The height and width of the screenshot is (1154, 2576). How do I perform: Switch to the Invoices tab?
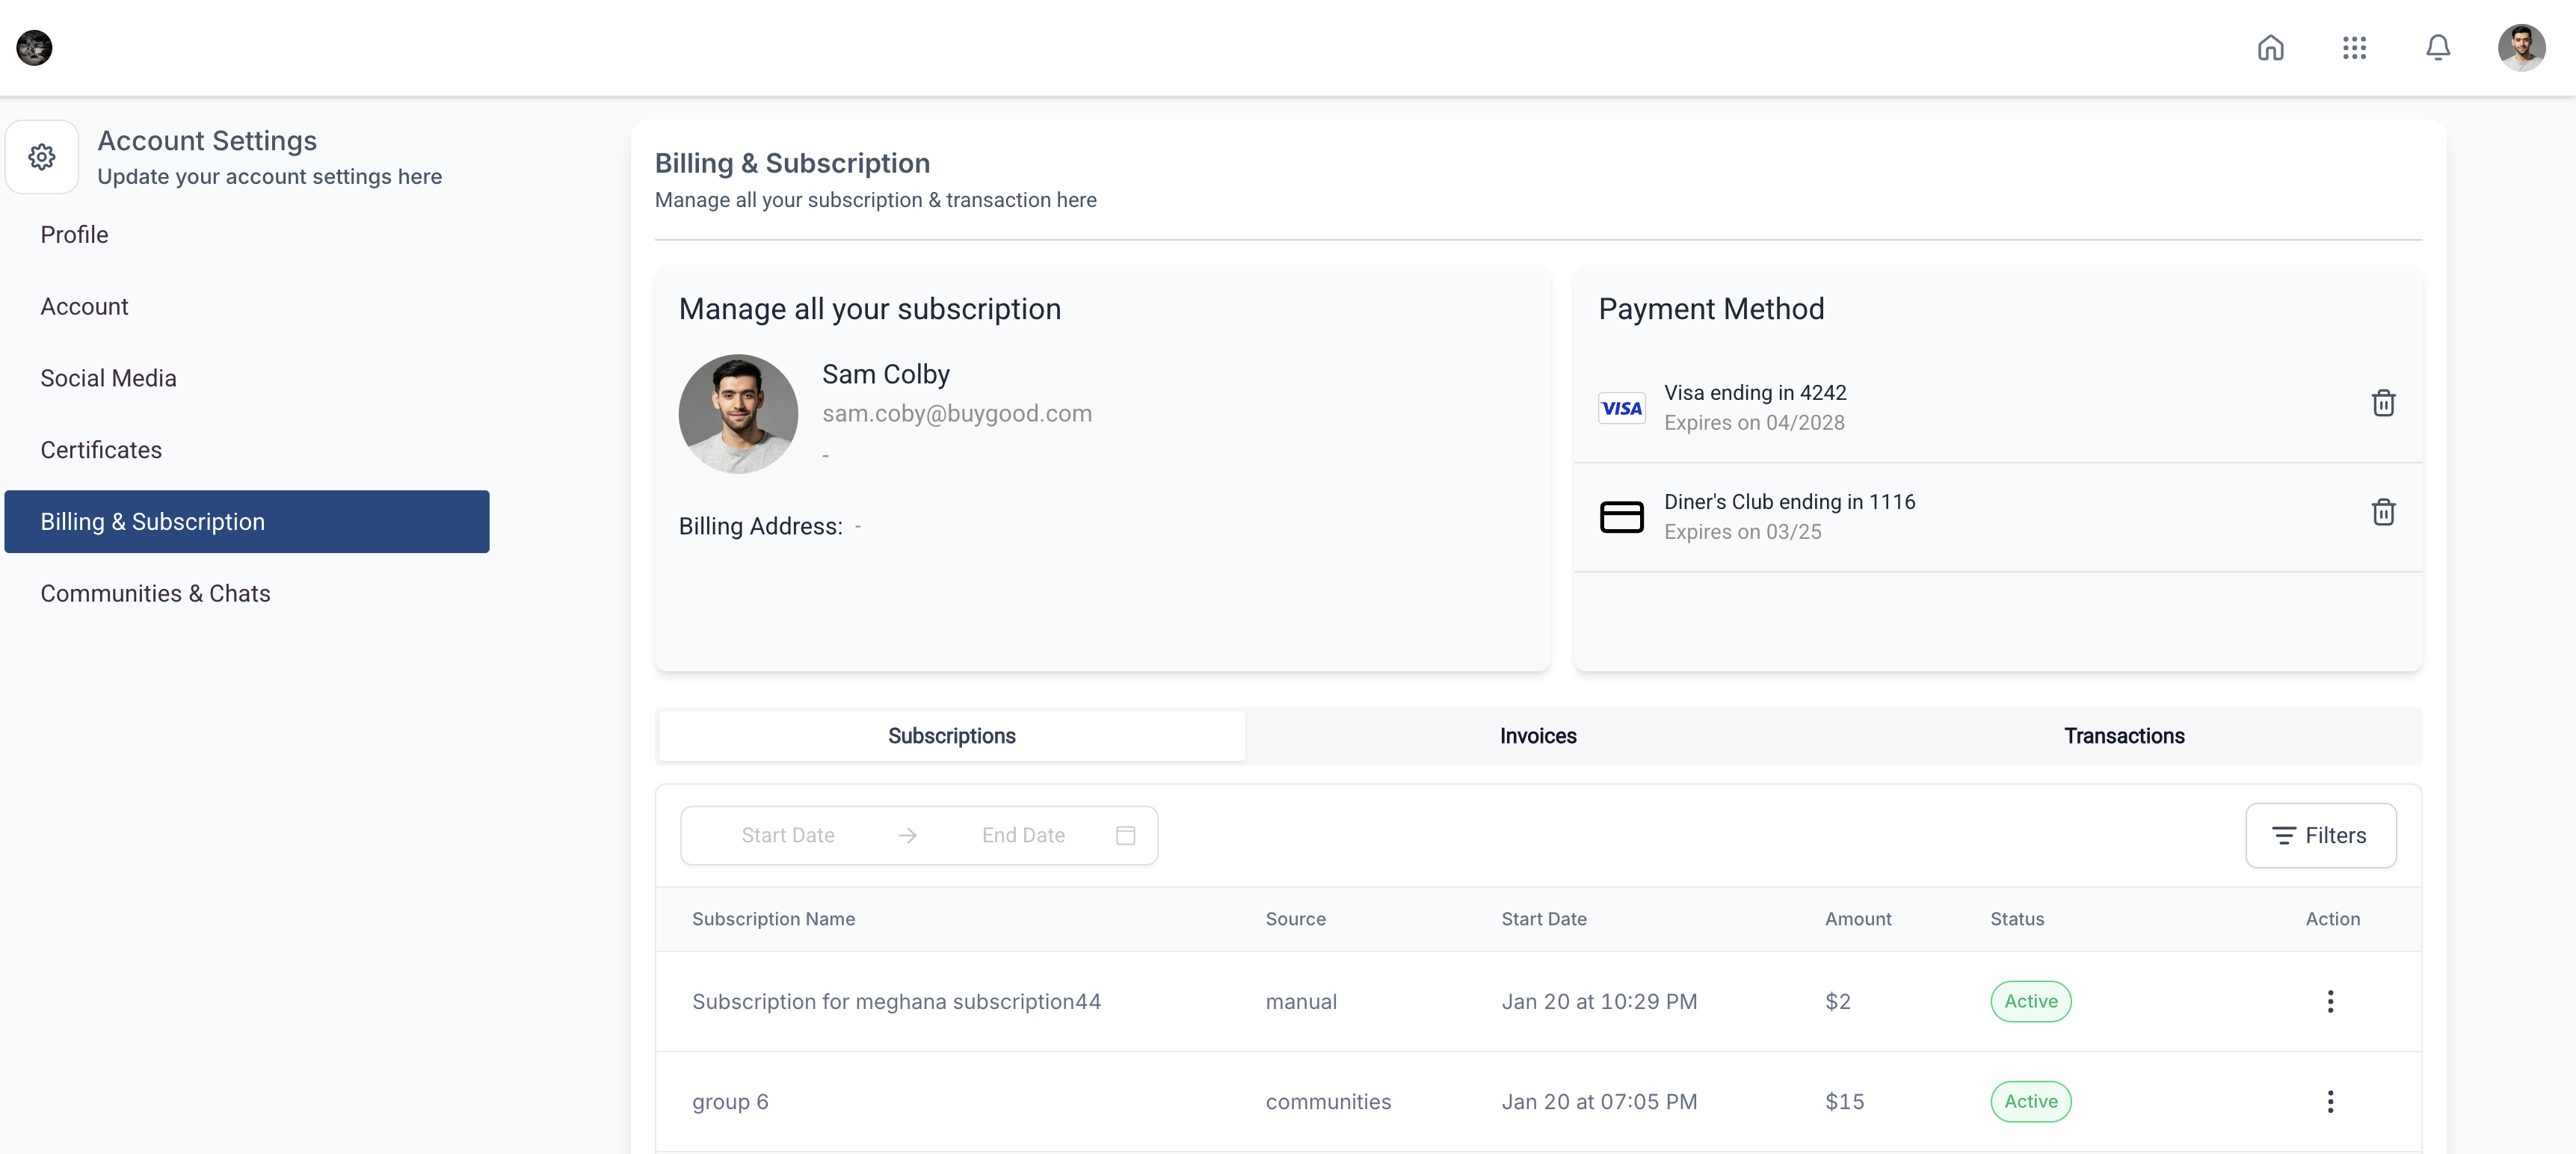click(1537, 736)
